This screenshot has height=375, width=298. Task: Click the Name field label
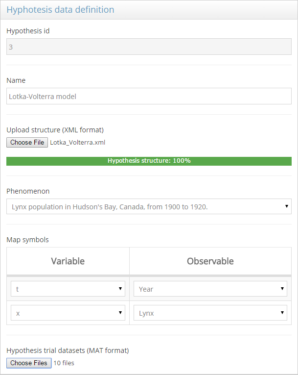click(16, 80)
